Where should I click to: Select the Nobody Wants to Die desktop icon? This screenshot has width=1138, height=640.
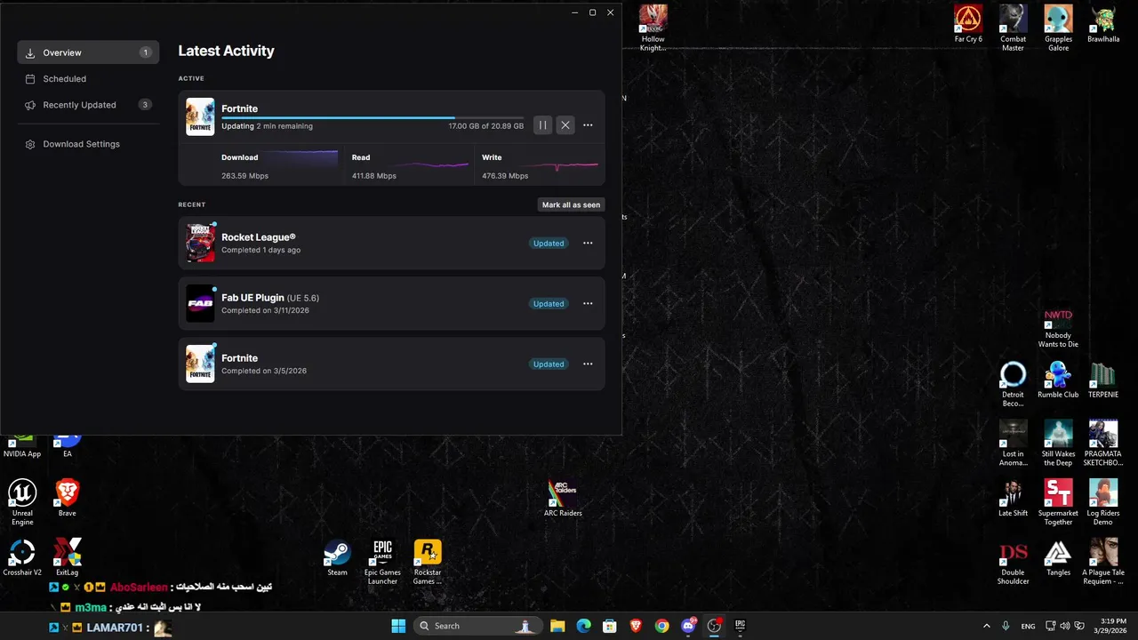(x=1058, y=327)
